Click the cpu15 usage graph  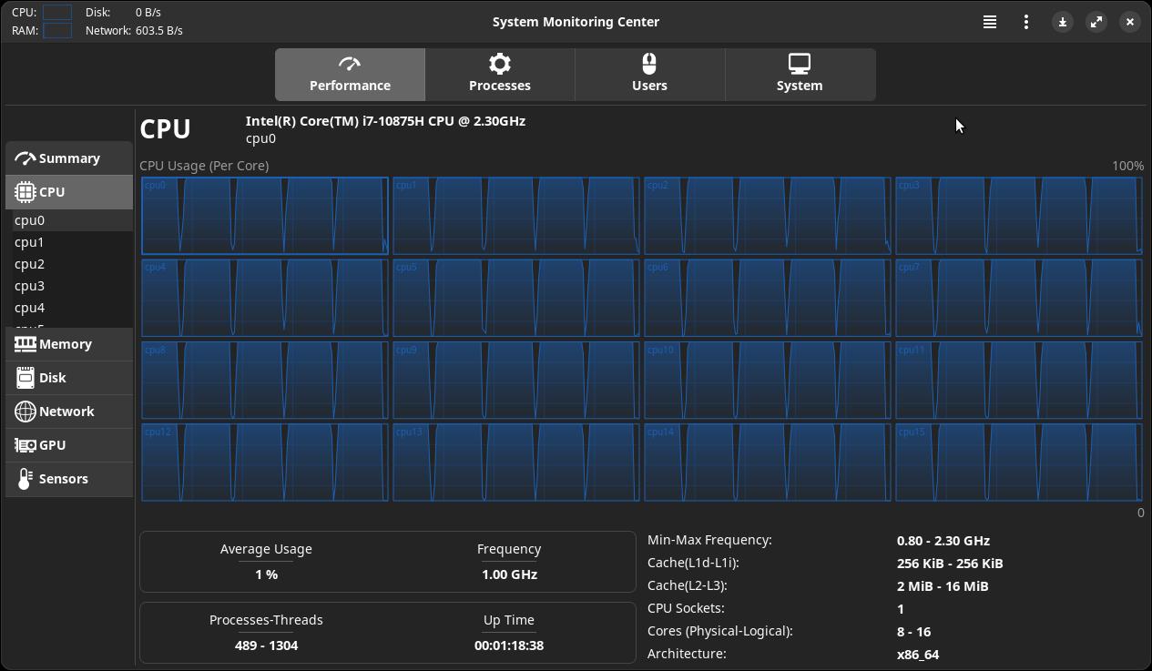coord(1018,462)
